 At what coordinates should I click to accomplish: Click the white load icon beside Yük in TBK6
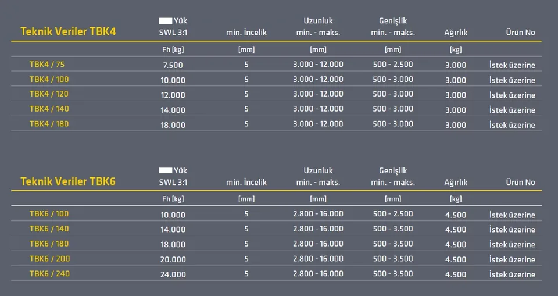click(166, 170)
